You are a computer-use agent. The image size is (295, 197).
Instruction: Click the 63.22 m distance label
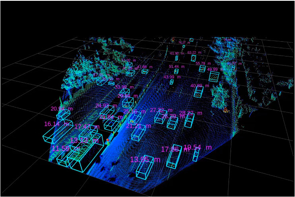(194, 52)
